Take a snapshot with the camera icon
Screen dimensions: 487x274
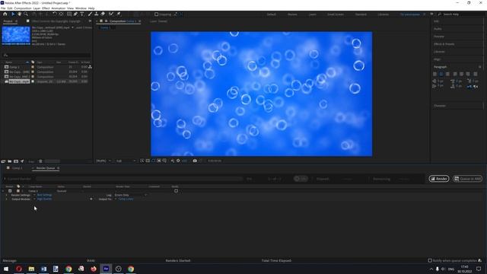pos(195,161)
